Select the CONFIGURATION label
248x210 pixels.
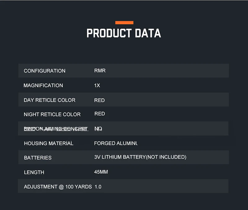45,71
